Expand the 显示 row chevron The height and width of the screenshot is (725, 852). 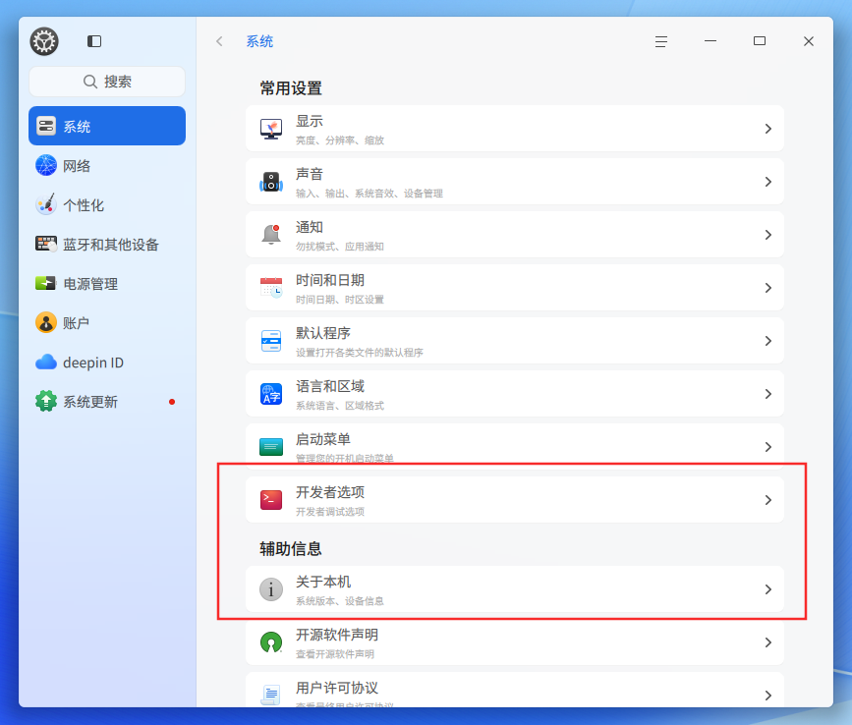(x=768, y=129)
